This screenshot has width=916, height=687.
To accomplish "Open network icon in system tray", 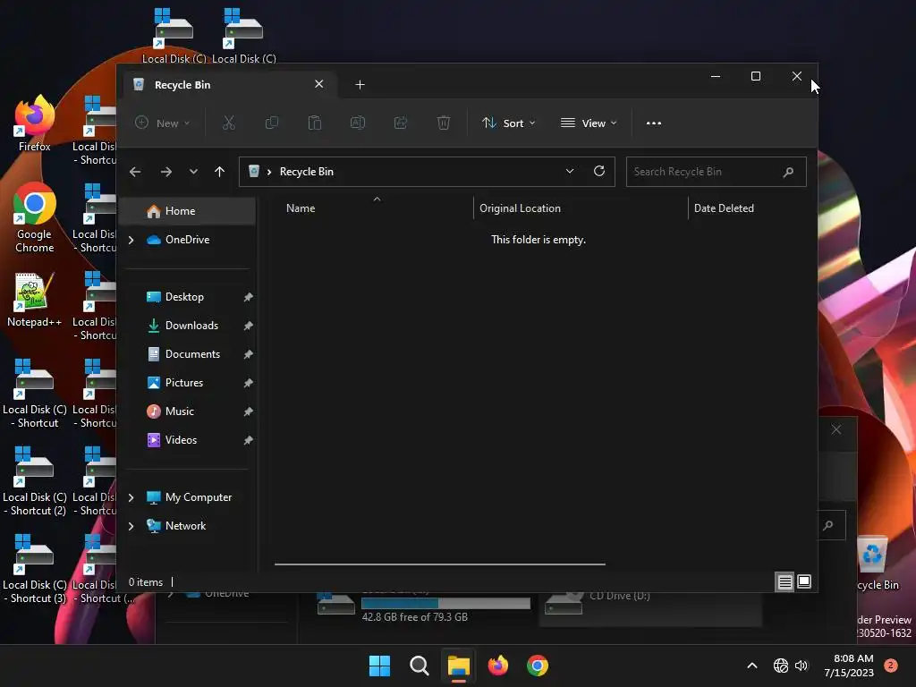I will pos(781,666).
